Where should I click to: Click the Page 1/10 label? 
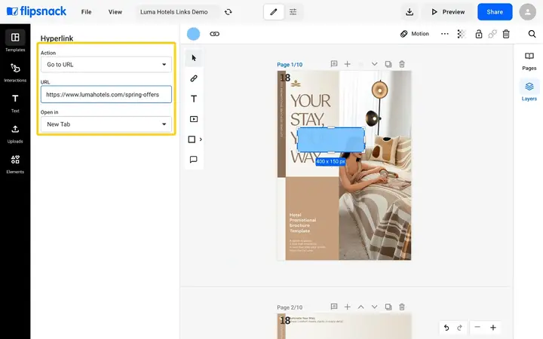click(x=290, y=65)
